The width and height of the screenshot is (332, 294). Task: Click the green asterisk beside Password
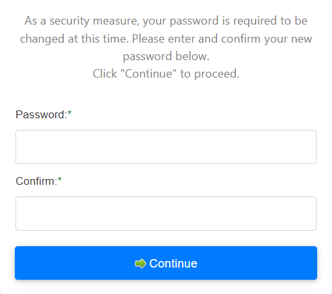(70, 112)
